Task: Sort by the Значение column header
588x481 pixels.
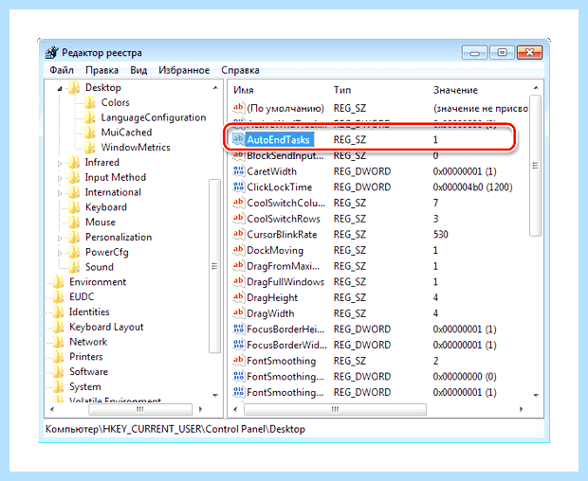Action: 455,90
